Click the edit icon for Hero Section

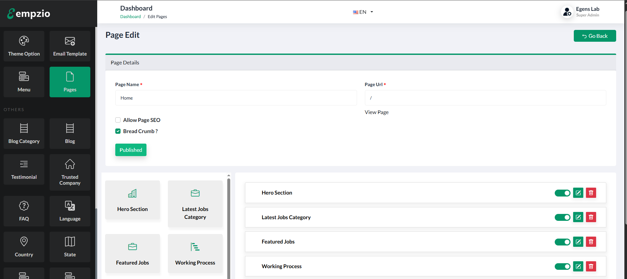point(578,193)
